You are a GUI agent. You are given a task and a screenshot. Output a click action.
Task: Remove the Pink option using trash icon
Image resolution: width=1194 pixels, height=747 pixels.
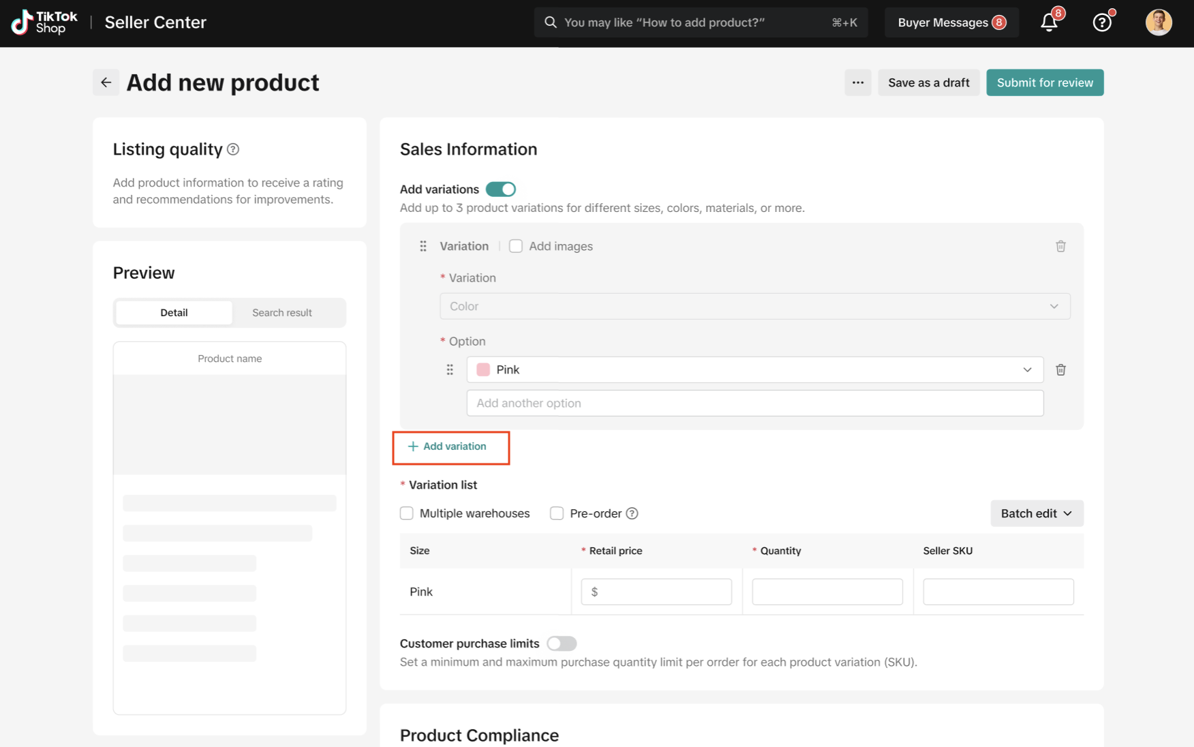point(1060,369)
